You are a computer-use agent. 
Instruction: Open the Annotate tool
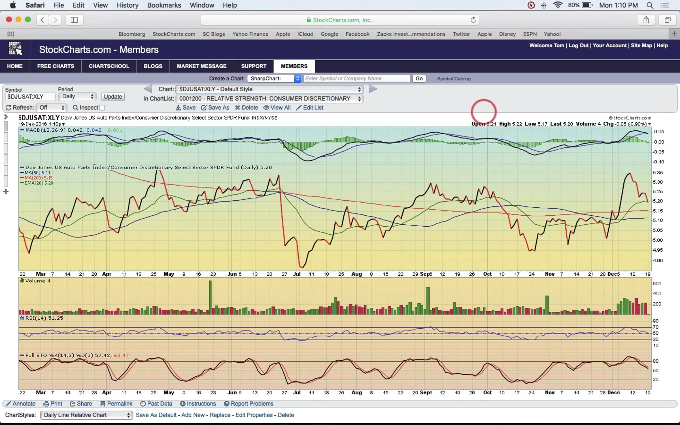click(x=21, y=403)
